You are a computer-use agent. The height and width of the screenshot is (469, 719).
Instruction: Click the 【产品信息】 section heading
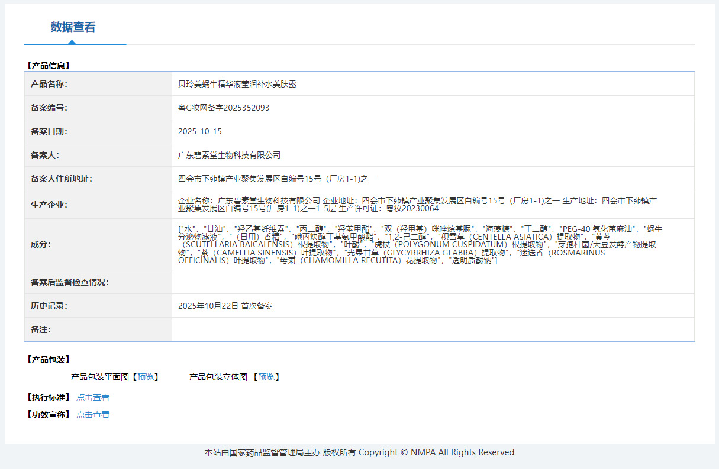pos(48,66)
